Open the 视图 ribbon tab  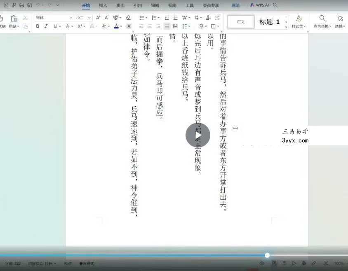(172, 5)
